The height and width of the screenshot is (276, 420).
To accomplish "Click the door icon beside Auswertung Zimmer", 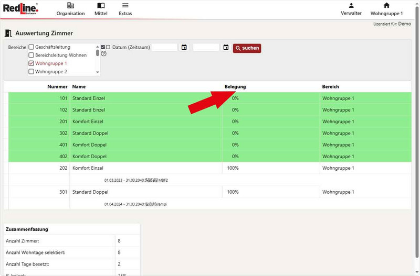I will pyautogui.click(x=8, y=33).
